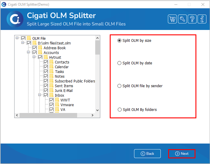The width and height of the screenshot is (210, 164).
Task: Toggle the Inbox checkbox
Action: [x=46, y=95]
